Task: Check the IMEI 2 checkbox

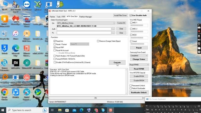Action: (131, 29)
